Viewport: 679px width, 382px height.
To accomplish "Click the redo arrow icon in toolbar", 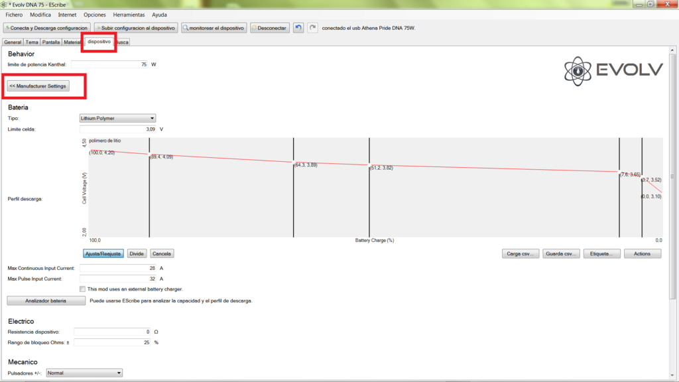I will click(x=312, y=28).
